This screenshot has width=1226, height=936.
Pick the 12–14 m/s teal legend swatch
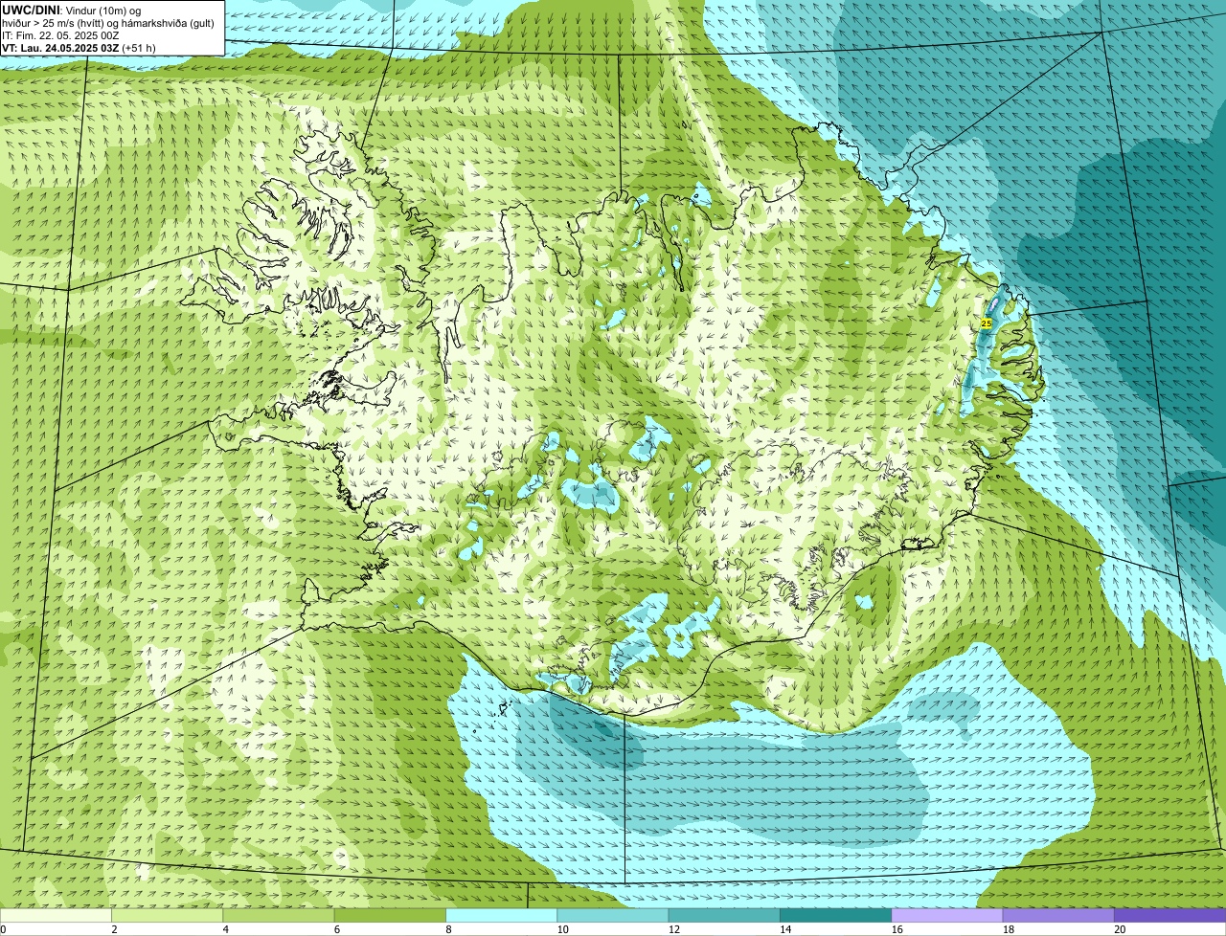pyautogui.click(x=724, y=915)
